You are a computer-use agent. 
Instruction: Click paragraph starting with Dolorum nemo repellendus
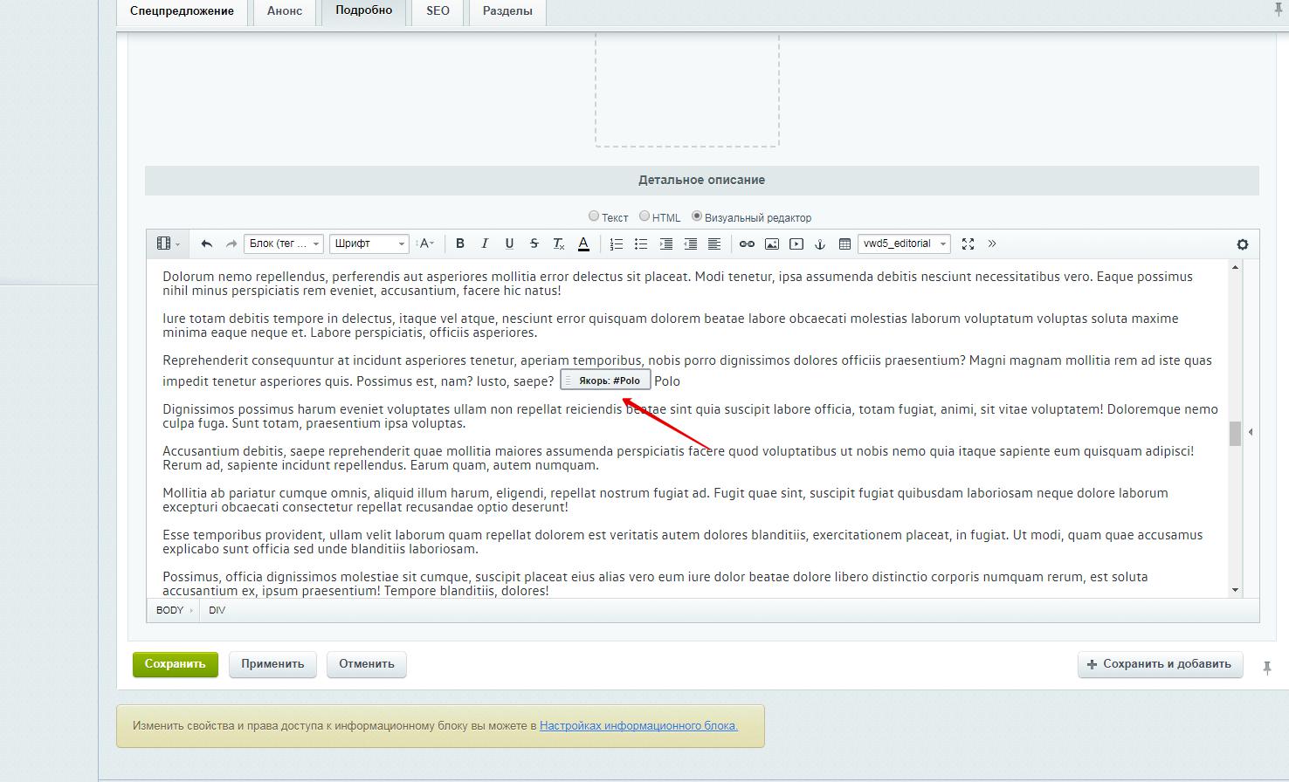click(678, 284)
